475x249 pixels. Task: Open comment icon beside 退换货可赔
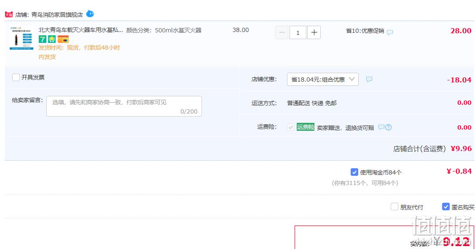tap(381, 127)
